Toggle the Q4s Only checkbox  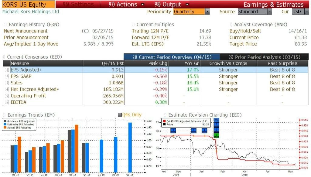120,115
